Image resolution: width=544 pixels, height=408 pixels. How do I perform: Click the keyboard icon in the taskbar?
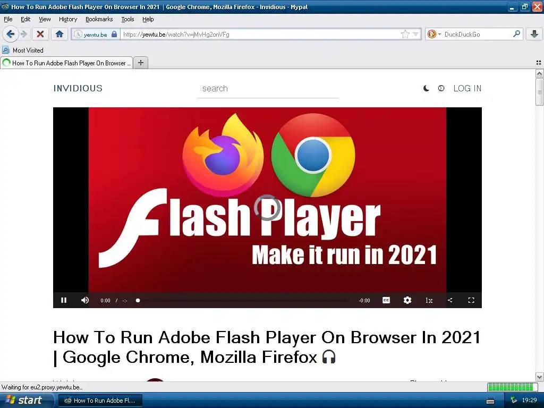(490, 401)
